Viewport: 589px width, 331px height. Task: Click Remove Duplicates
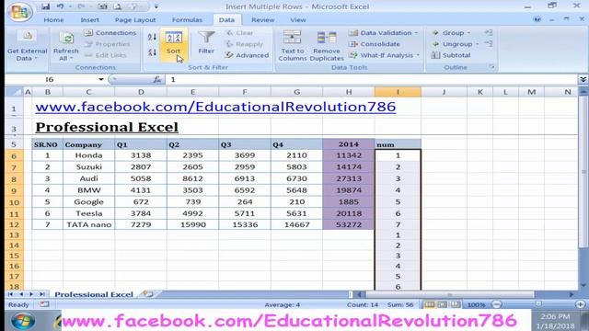[x=327, y=46]
